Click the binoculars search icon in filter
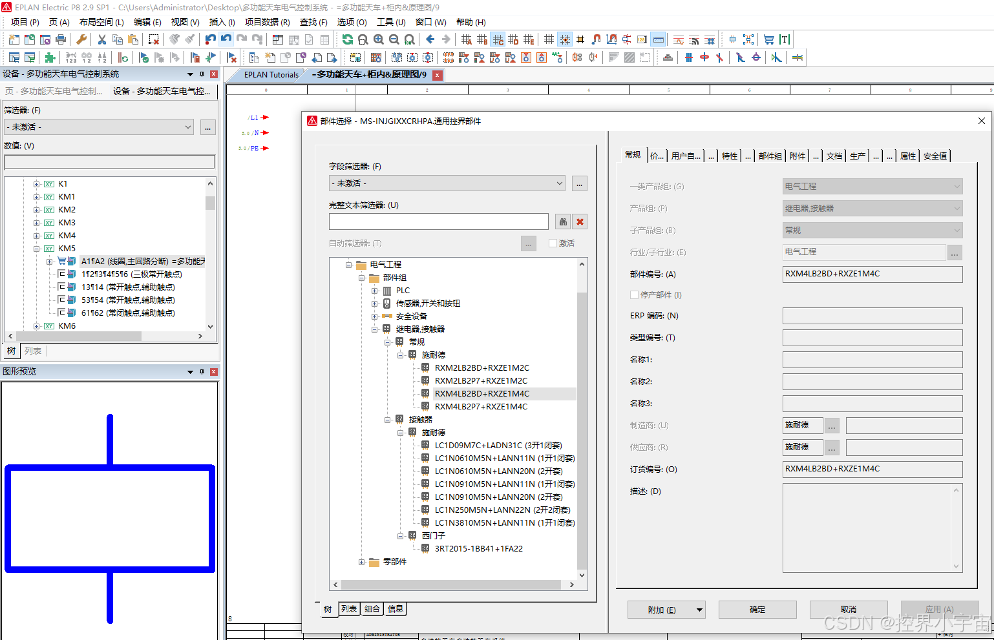The height and width of the screenshot is (640, 994). tap(563, 222)
